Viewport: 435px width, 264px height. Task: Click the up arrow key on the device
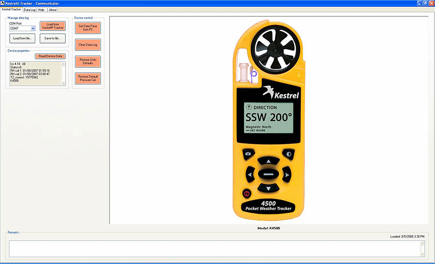point(269,161)
